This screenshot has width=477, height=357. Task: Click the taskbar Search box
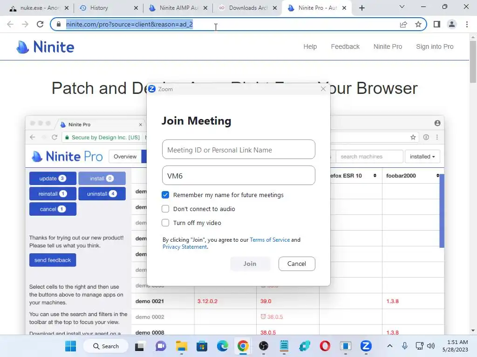point(106,346)
